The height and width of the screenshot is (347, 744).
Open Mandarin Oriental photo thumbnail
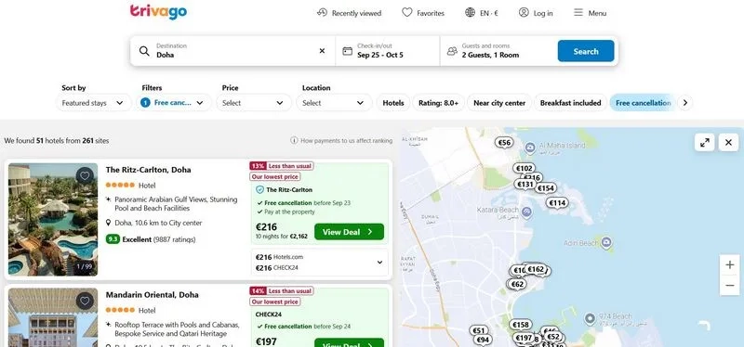tap(53, 317)
